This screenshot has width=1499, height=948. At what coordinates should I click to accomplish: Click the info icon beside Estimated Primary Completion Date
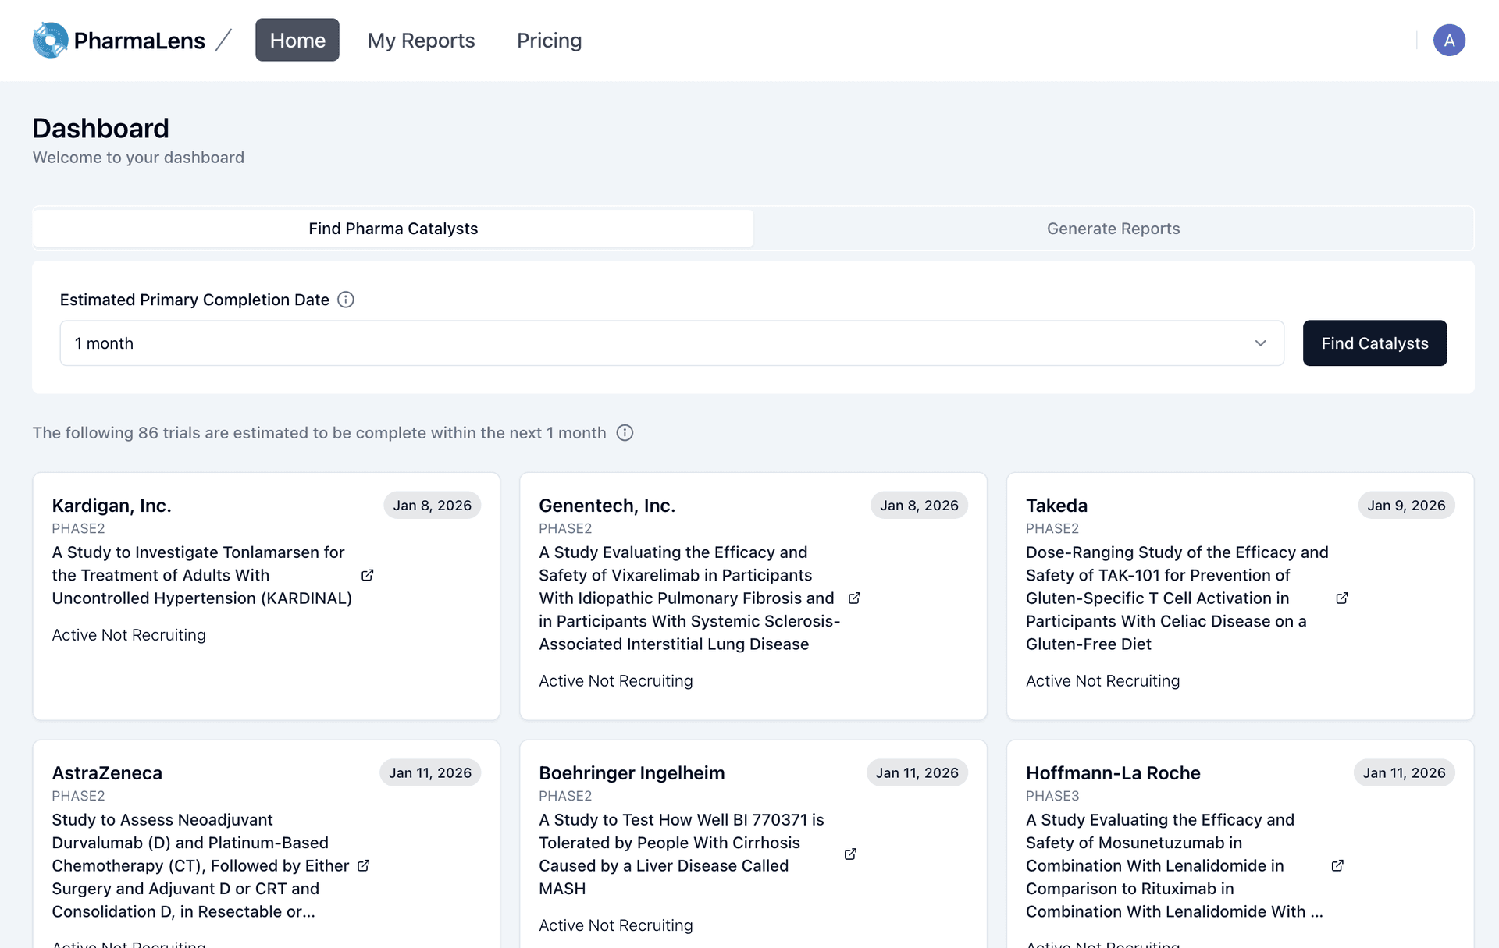coord(346,299)
